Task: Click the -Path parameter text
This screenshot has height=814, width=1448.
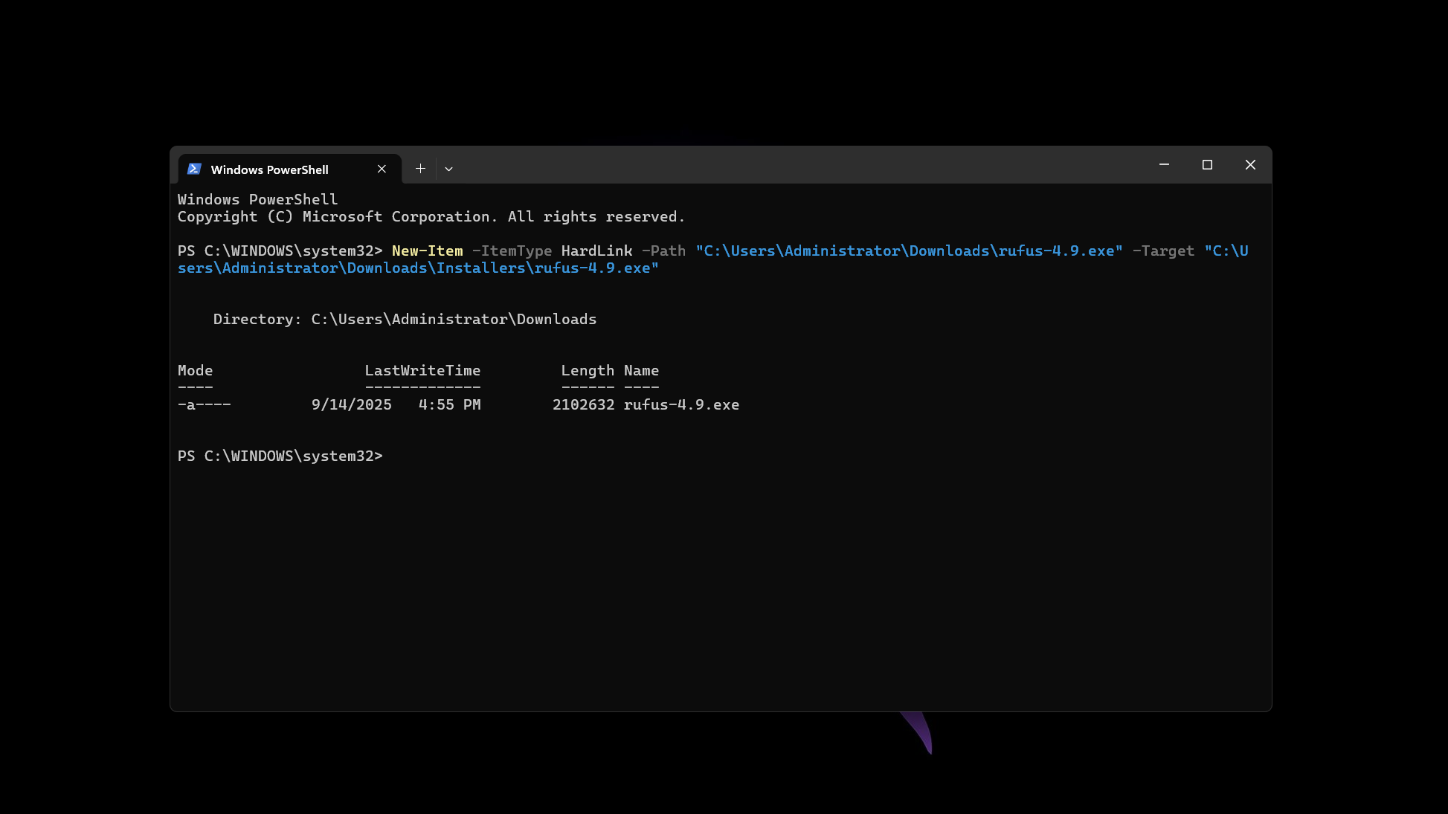Action: tap(664, 251)
